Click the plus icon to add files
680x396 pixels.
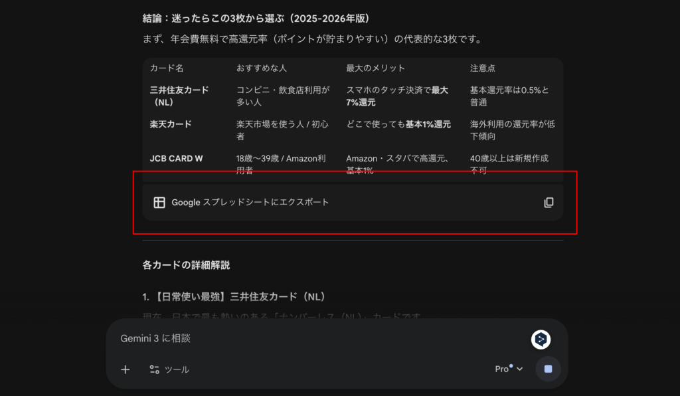pyautogui.click(x=126, y=369)
